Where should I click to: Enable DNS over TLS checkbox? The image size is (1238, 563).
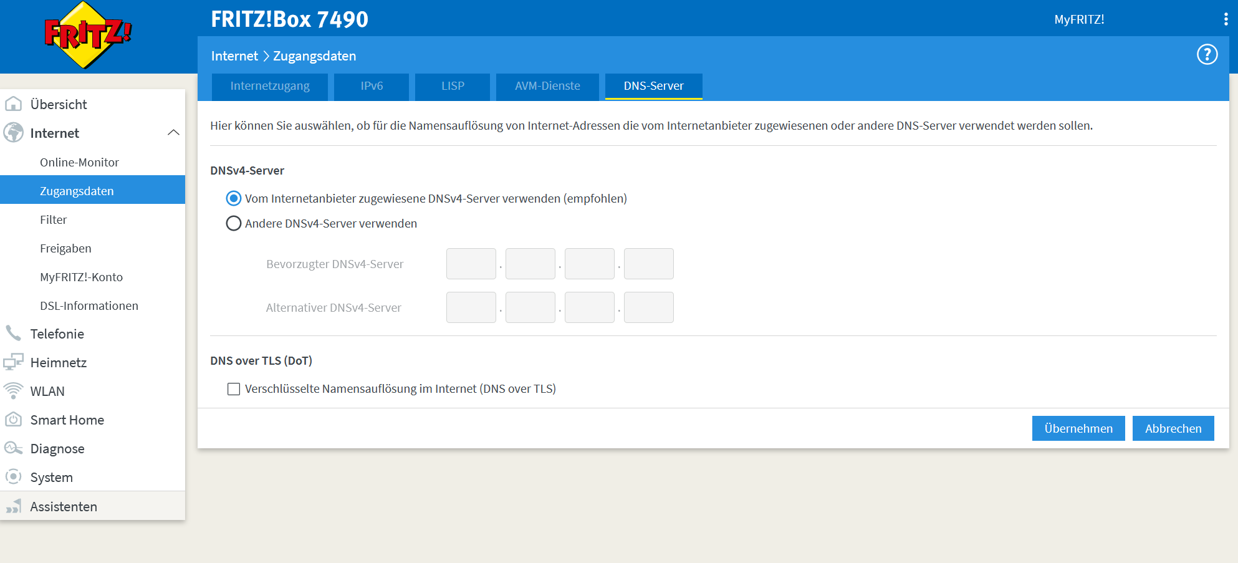[x=234, y=389]
